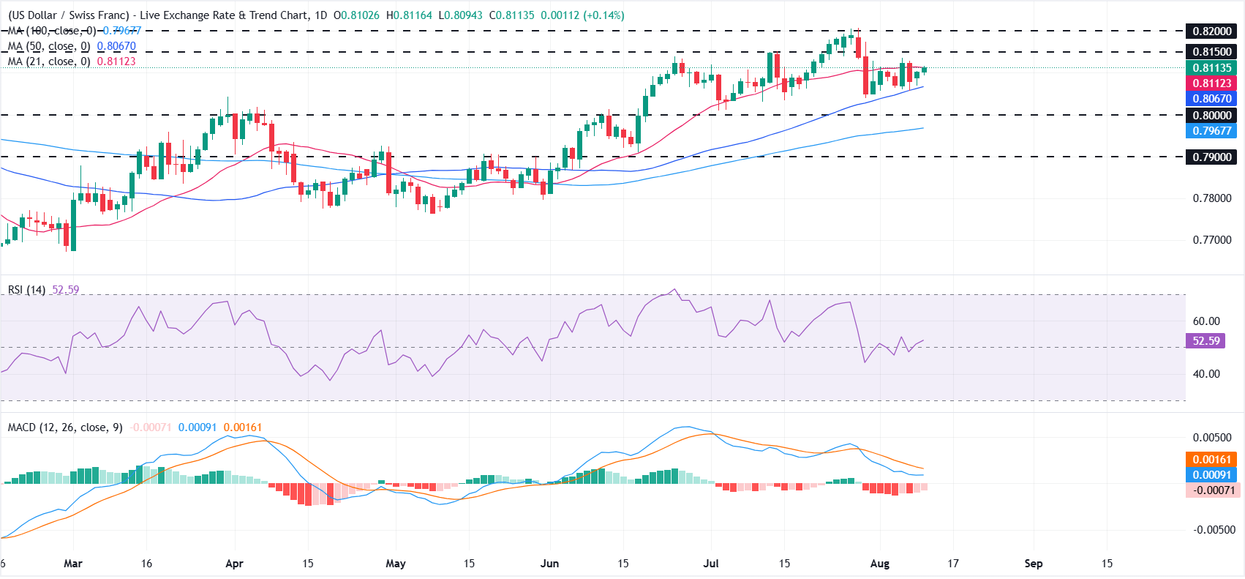Click the MA (21, close, 0) legend label
The image size is (1245, 579).
49,61
